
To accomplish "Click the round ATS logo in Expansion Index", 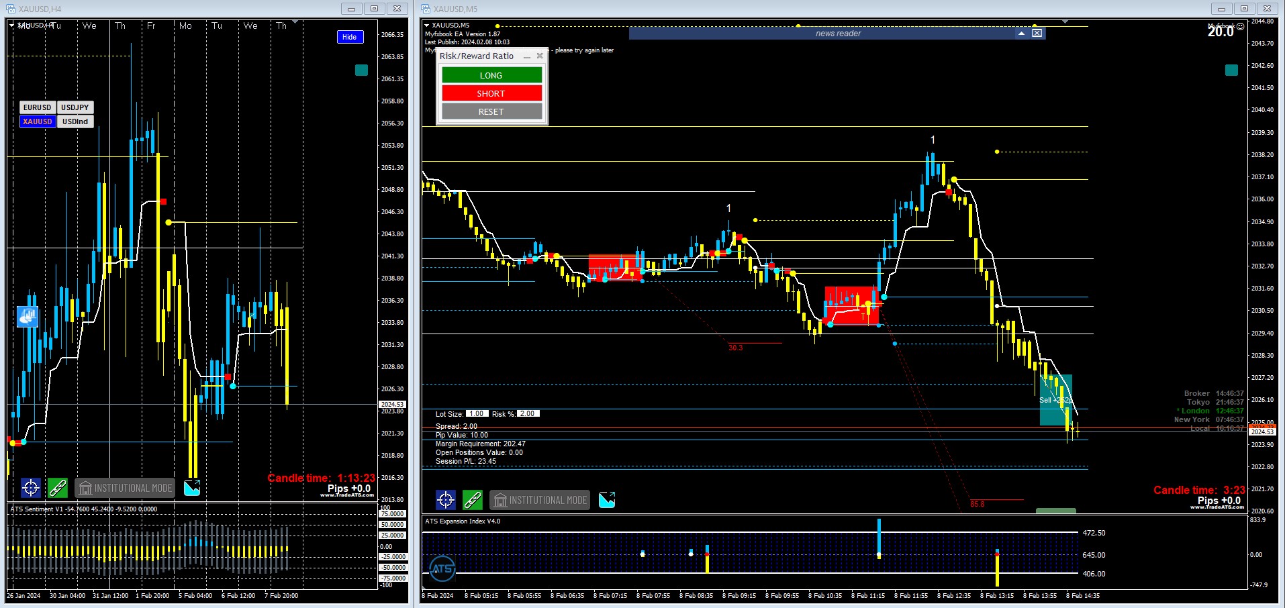I will [442, 569].
